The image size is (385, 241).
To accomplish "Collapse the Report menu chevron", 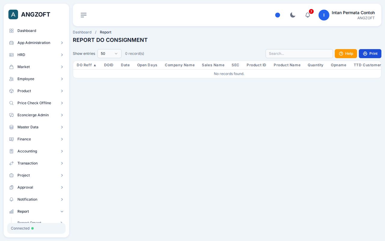I will point(62,211).
